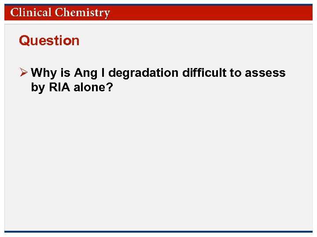Click the blue line along the slide bottom

[x=158, y=232]
